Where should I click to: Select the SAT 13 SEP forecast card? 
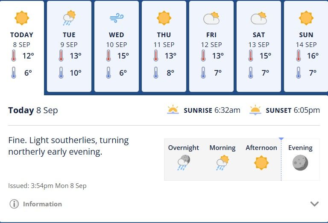259,46
